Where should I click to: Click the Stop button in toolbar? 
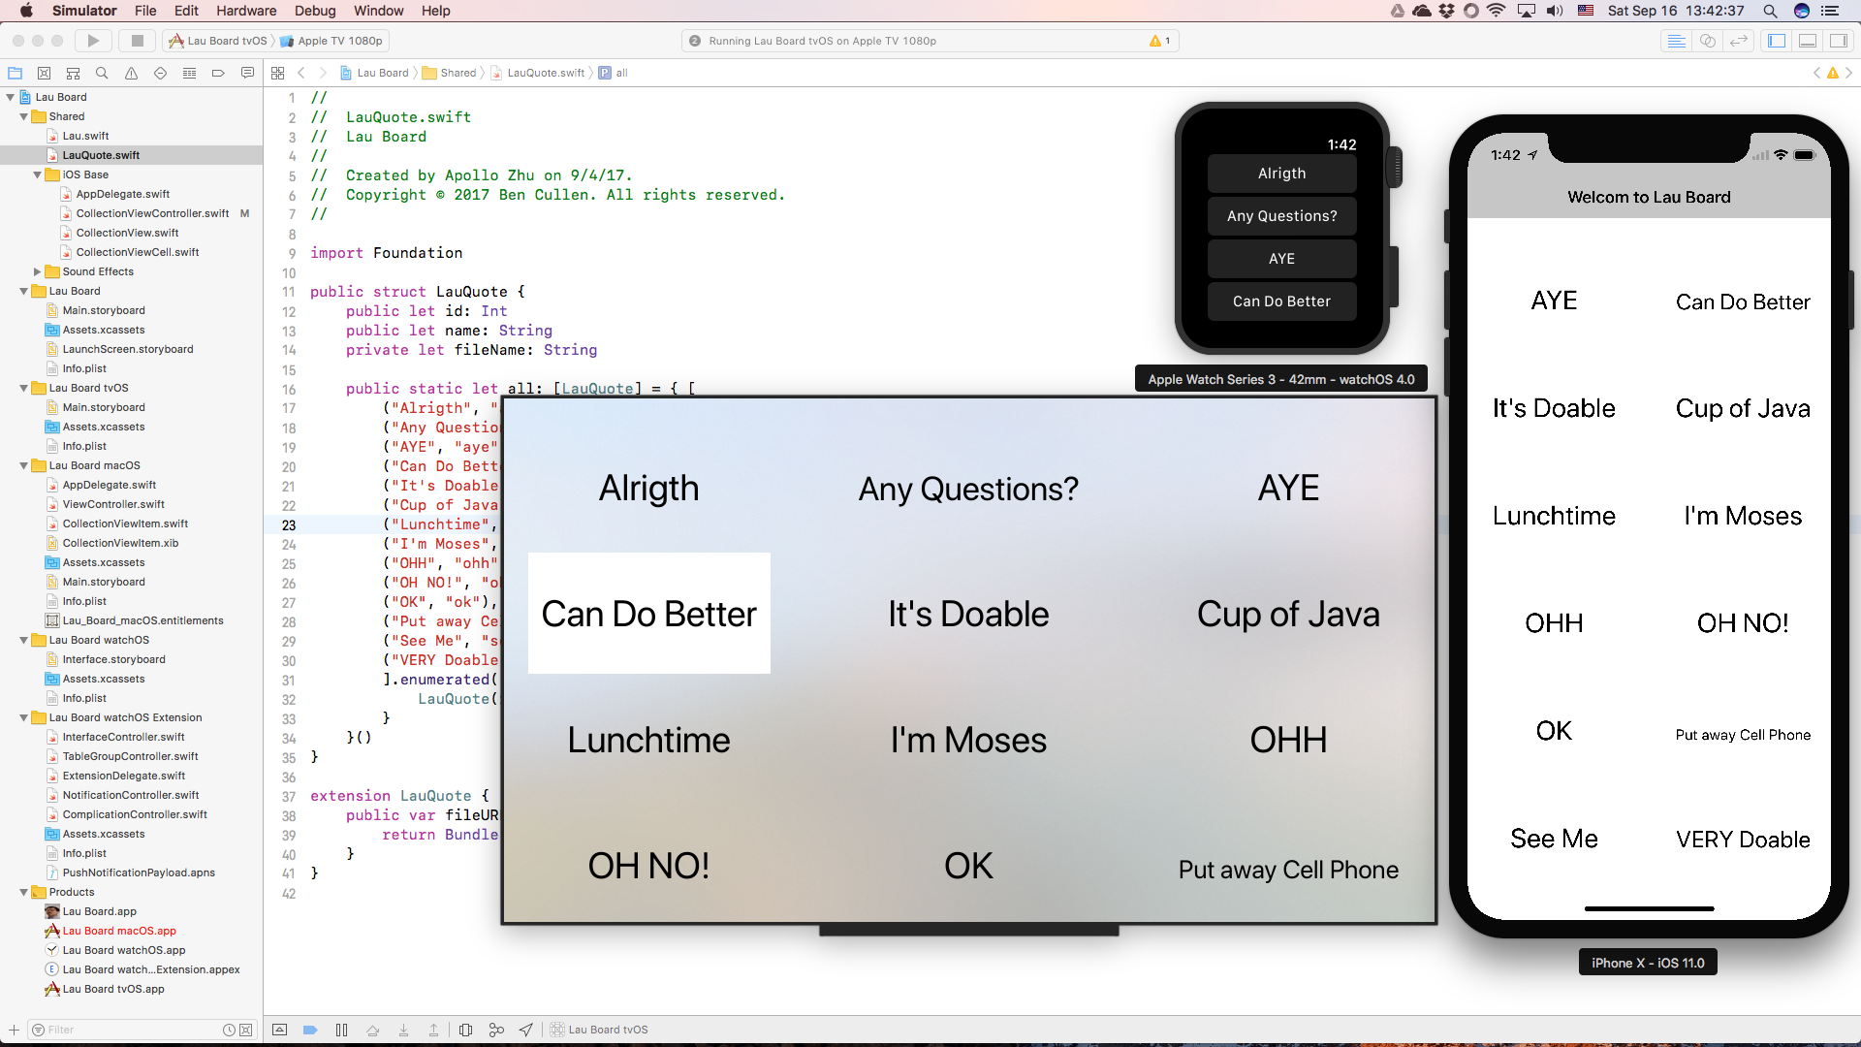[138, 41]
